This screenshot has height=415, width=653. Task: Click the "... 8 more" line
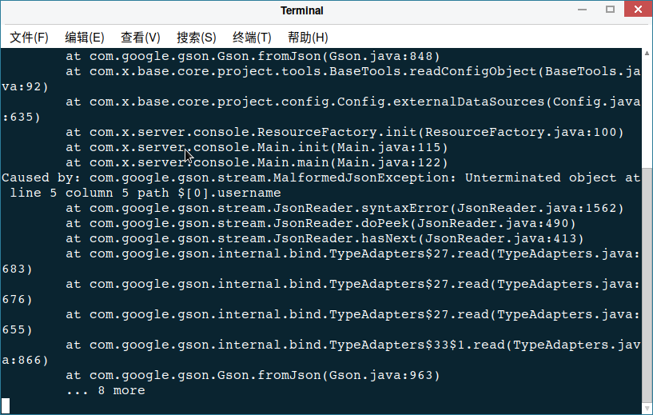(x=106, y=391)
